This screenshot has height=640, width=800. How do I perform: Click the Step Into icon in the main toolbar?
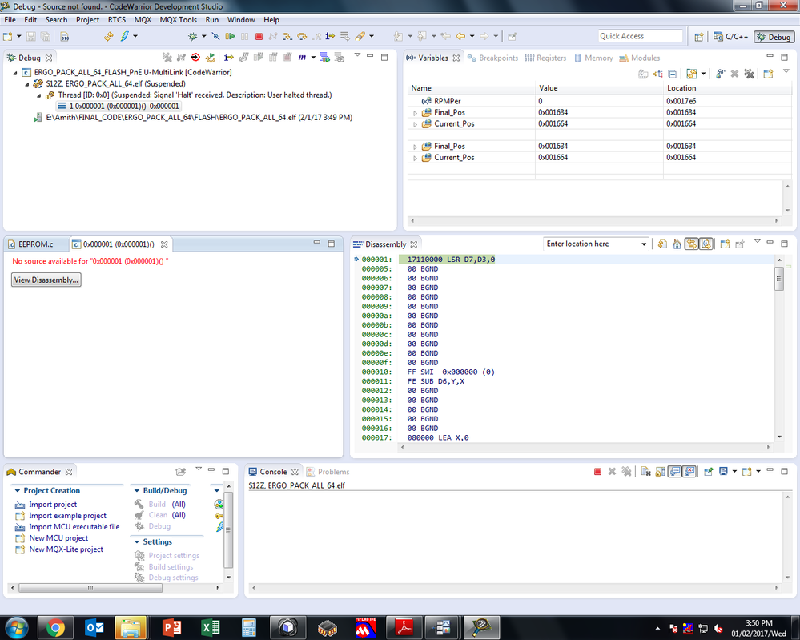(x=287, y=36)
